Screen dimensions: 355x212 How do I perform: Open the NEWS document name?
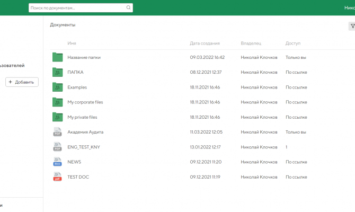click(74, 162)
